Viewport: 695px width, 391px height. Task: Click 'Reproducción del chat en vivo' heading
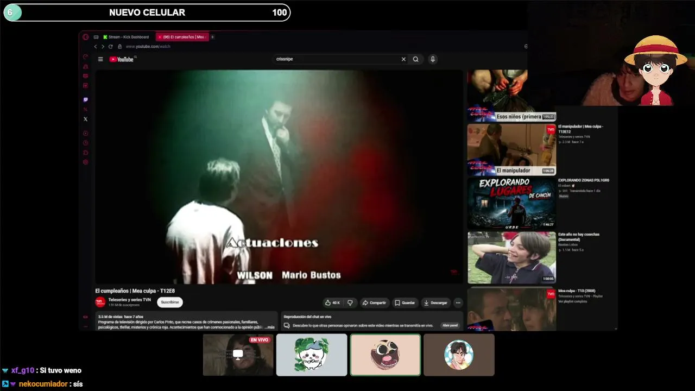click(307, 317)
